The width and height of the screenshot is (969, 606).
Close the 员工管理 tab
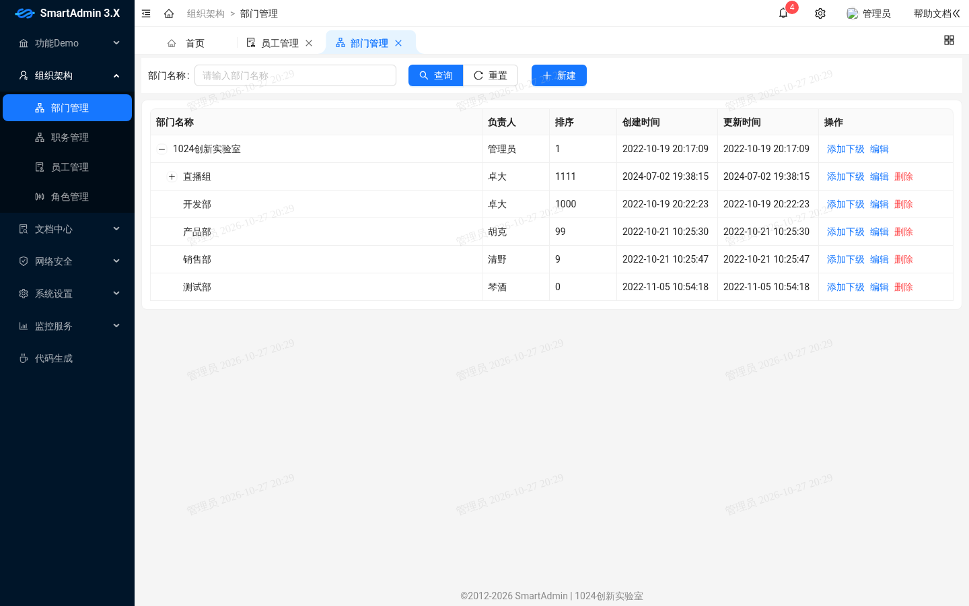tap(309, 43)
